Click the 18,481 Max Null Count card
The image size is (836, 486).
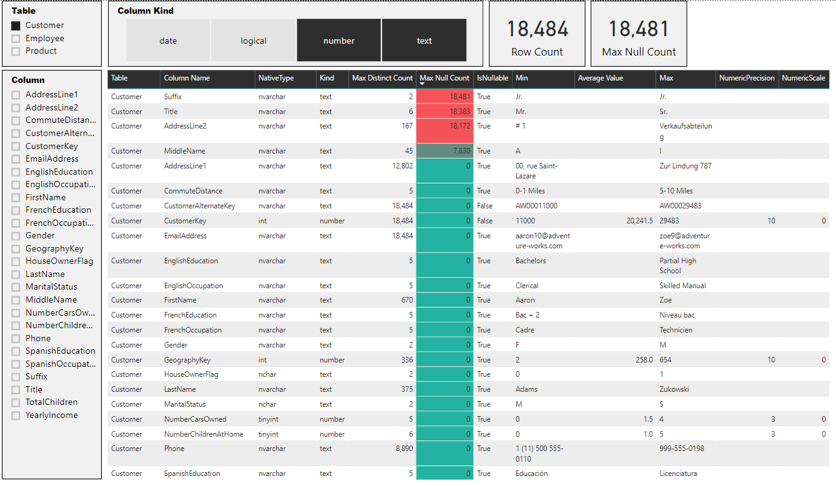[x=638, y=33]
